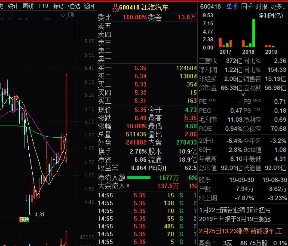Click the 4.31 low price label
The width and height of the screenshot is (288, 246).
tap(39, 214)
